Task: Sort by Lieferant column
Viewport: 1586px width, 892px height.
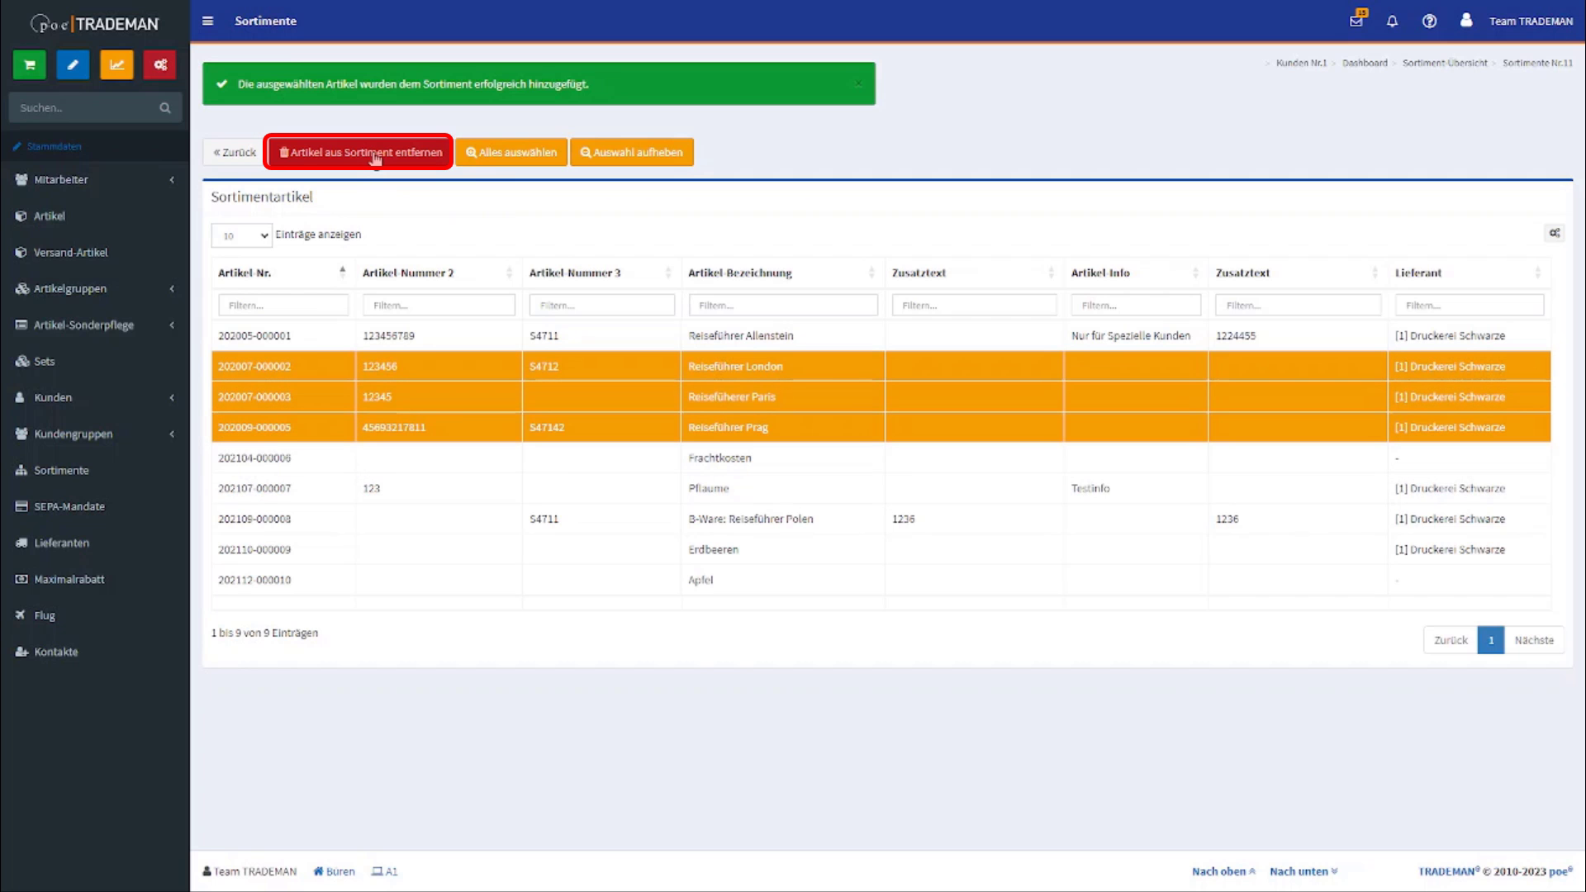Action: 1469,273
